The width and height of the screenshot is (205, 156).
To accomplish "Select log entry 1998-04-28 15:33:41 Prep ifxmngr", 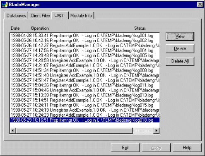I will point(84,36).
